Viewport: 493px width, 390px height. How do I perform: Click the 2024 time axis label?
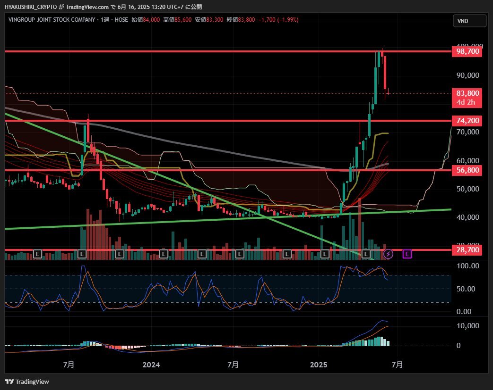pos(151,365)
